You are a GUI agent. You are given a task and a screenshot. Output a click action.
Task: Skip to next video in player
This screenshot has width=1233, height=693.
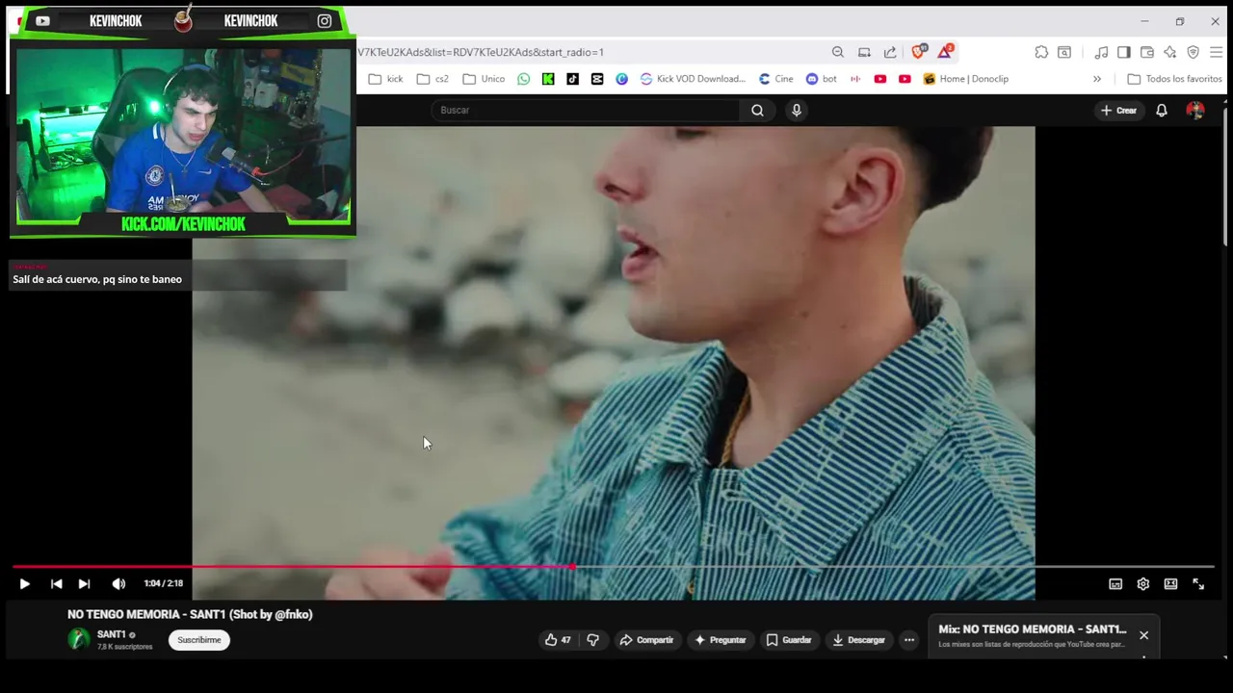pos(84,583)
